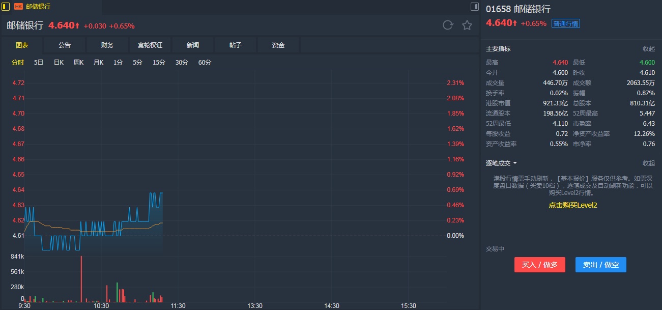The height and width of the screenshot is (310, 662).
Task: Toggle the left sidebar panel icon
Action: [6, 7]
